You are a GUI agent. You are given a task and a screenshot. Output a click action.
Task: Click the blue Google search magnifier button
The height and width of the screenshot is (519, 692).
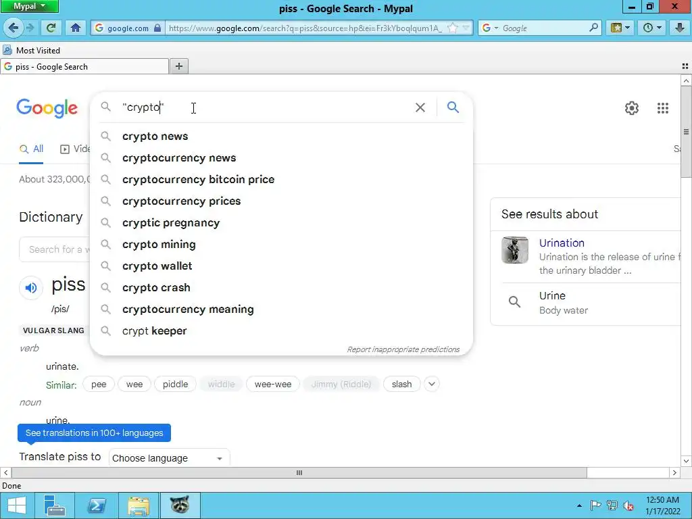[453, 107]
